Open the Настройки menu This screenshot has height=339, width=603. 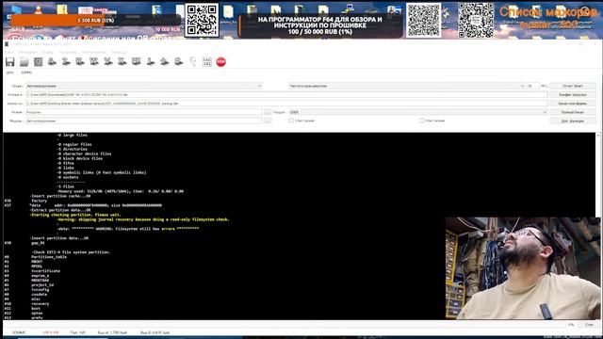pos(68,52)
